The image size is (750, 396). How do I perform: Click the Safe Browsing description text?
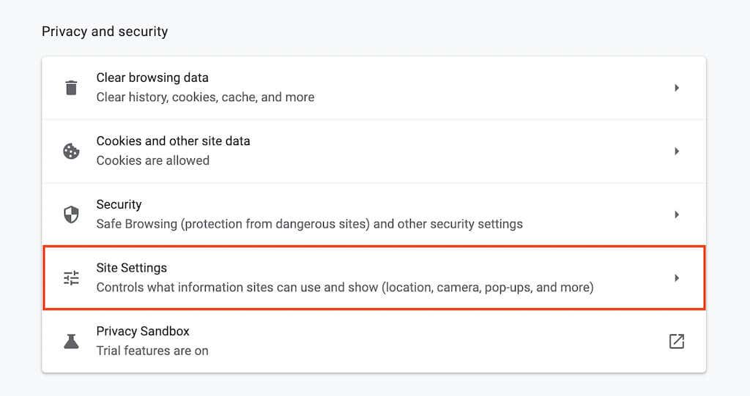pyautogui.click(x=309, y=224)
